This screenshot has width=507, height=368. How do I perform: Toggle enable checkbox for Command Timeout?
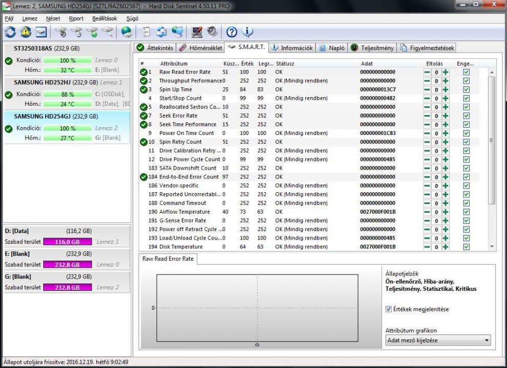pyautogui.click(x=466, y=203)
